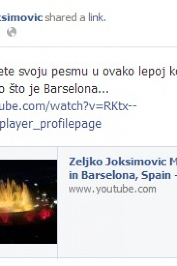The height and width of the screenshot is (266, 177).
Task: Open the Barcelona fountain video thumbnail
Action: [x=28, y=201]
